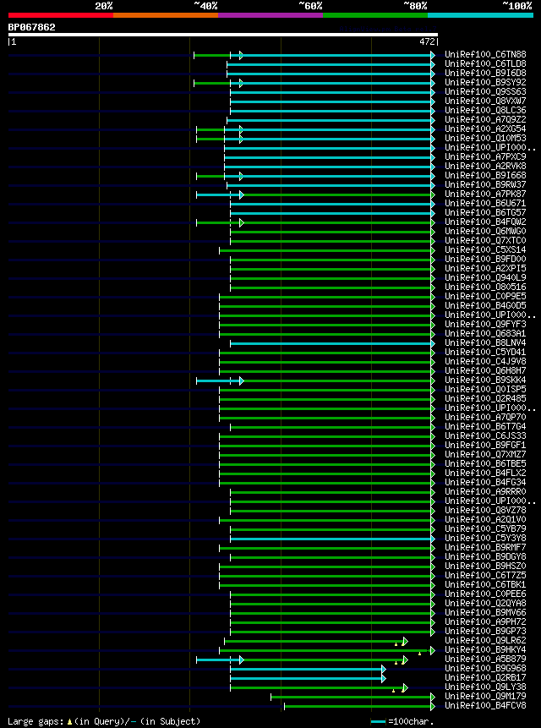This screenshot has width=541, height=728.
Task: Select the UniRef100_B9I668 label
Action: 485,176
